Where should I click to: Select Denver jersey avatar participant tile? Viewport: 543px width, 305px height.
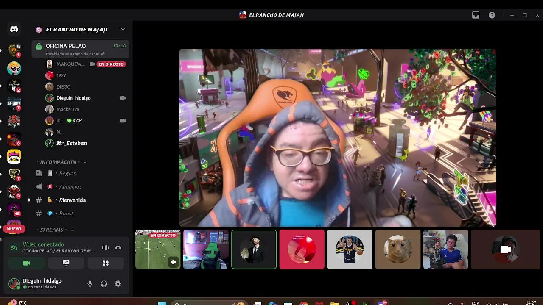tap(350, 250)
